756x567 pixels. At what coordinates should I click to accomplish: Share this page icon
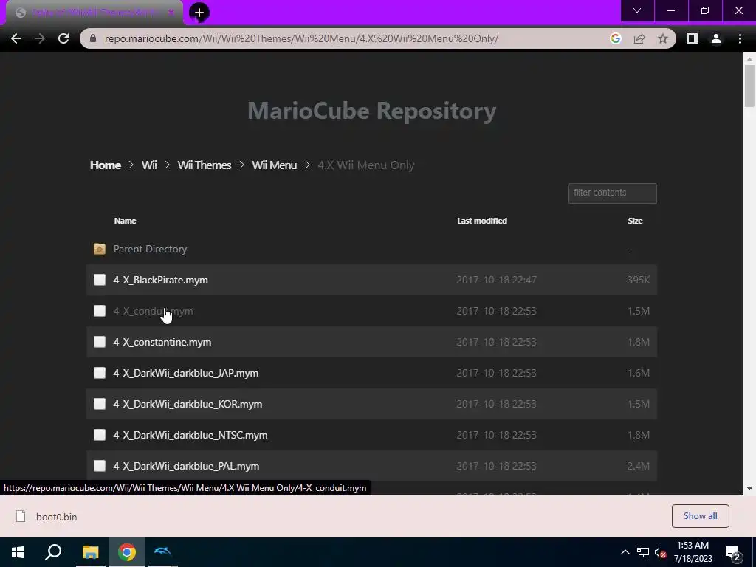point(639,38)
